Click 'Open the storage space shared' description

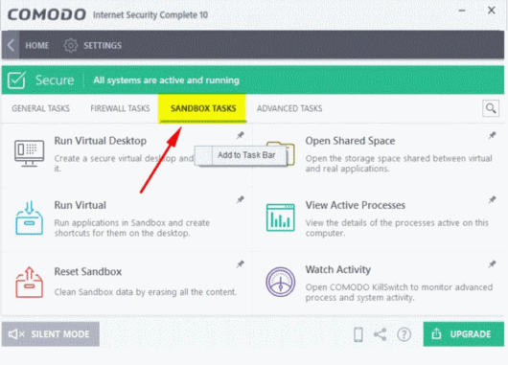point(399,163)
